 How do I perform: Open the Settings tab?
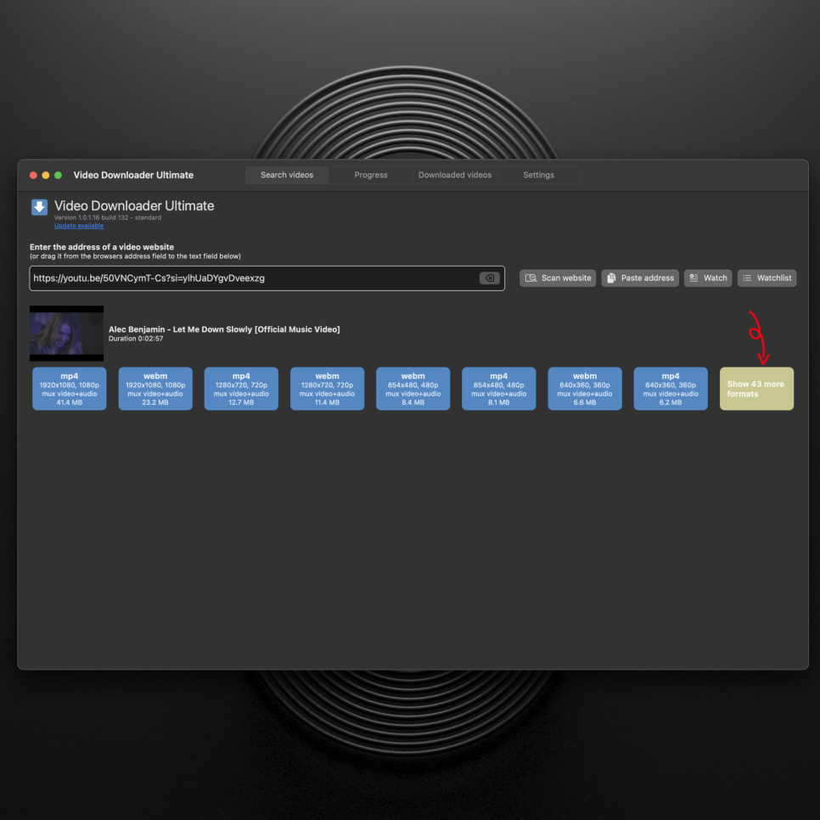click(x=538, y=175)
